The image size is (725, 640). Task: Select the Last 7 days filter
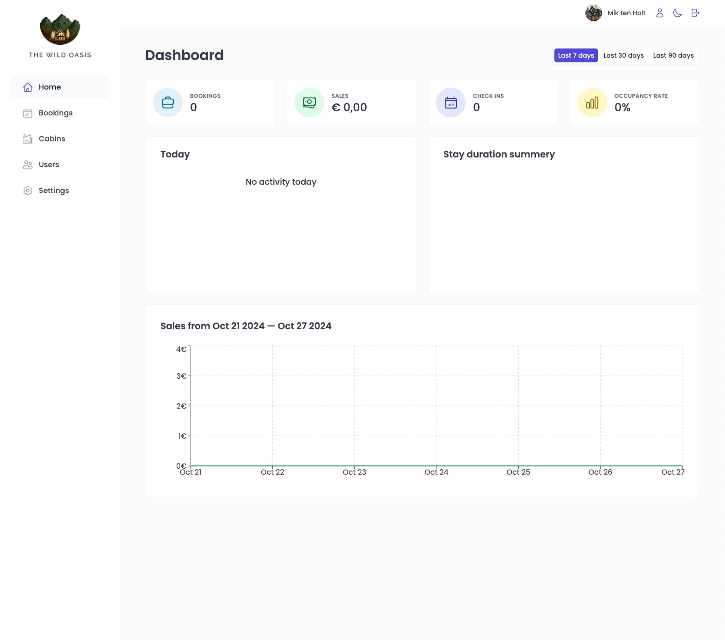point(576,55)
